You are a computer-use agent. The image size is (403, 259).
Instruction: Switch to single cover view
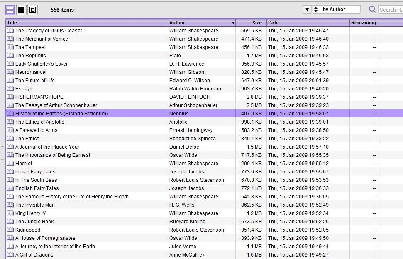pos(32,10)
